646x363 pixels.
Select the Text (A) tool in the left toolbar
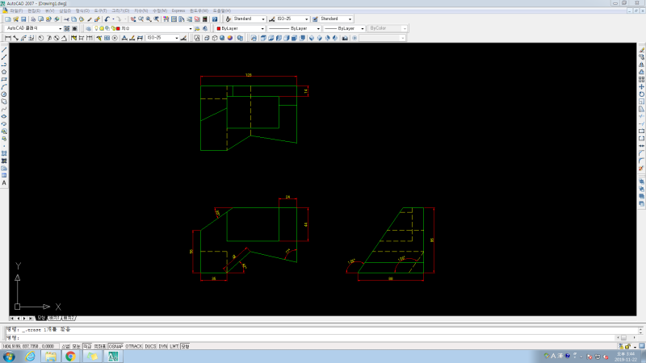(4, 182)
